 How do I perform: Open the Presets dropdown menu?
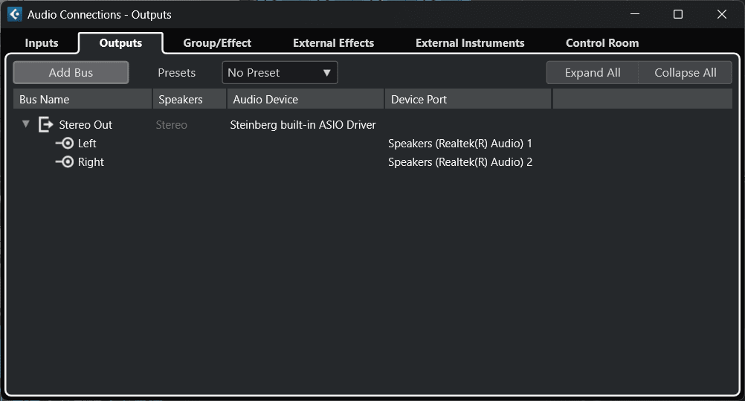point(280,73)
